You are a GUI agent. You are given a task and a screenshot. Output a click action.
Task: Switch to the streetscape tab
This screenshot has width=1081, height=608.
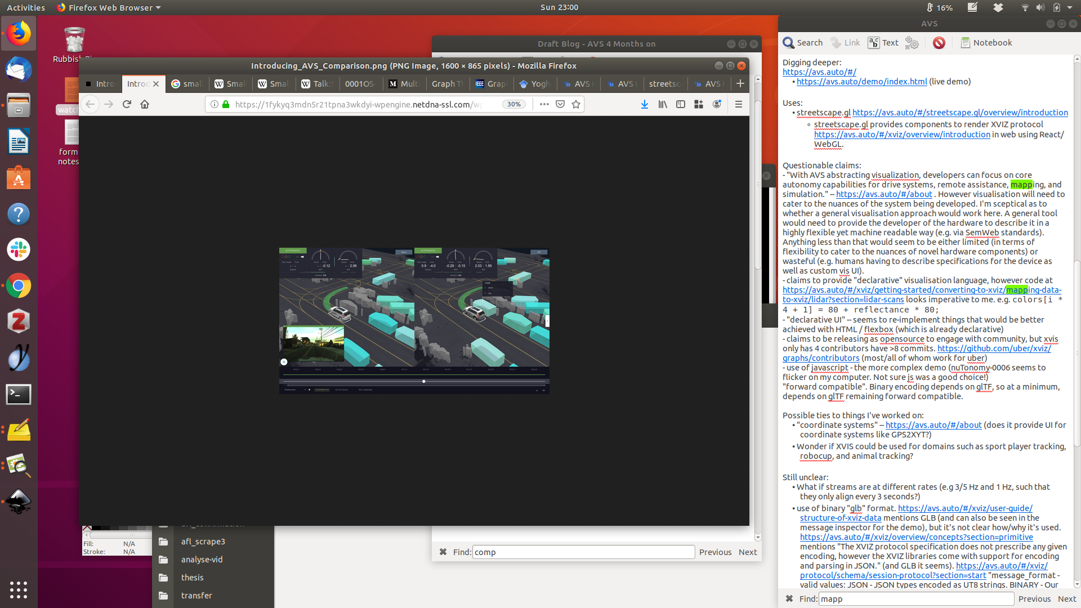click(x=664, y=84)
